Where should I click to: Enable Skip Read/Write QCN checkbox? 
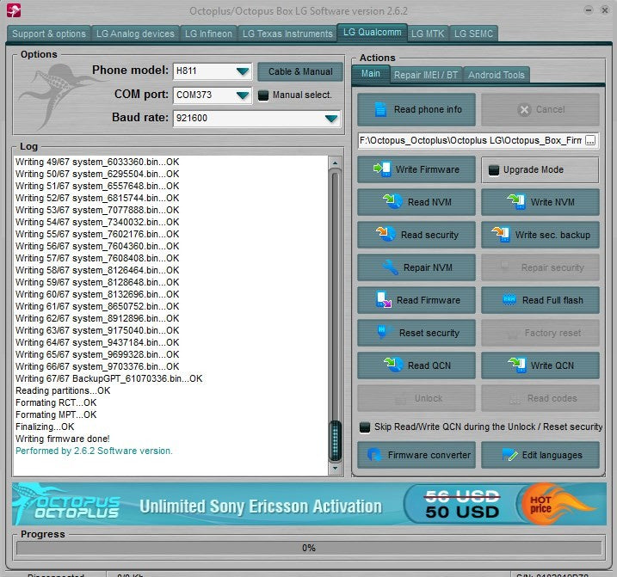[365, 427]
